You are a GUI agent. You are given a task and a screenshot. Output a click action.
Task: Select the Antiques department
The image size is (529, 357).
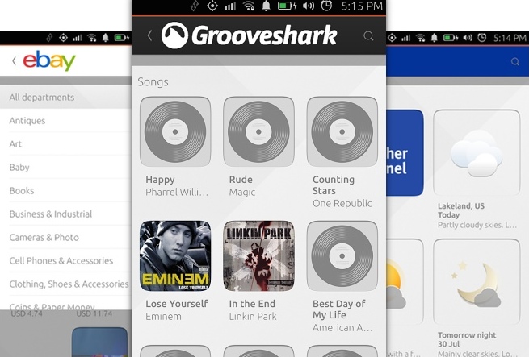tap(27, 121)
